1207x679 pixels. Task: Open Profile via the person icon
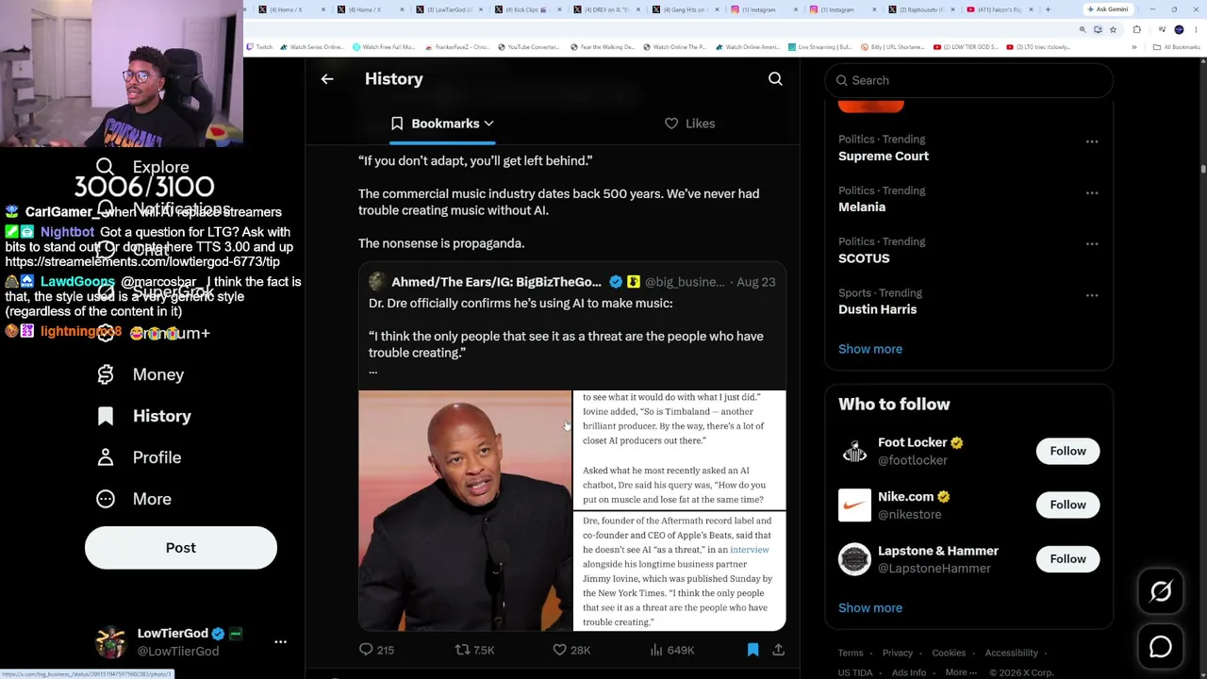[106, 457]
